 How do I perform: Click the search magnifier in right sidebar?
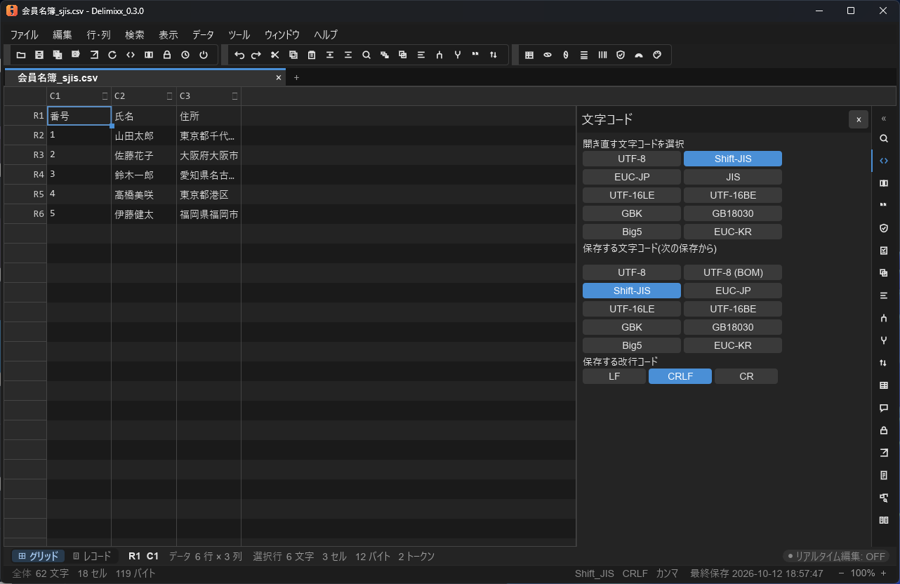click(884, 138)
